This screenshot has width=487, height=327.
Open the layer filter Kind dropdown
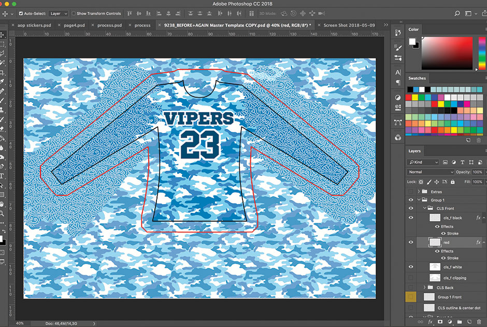pyautogui.click(x=423, y=162)
